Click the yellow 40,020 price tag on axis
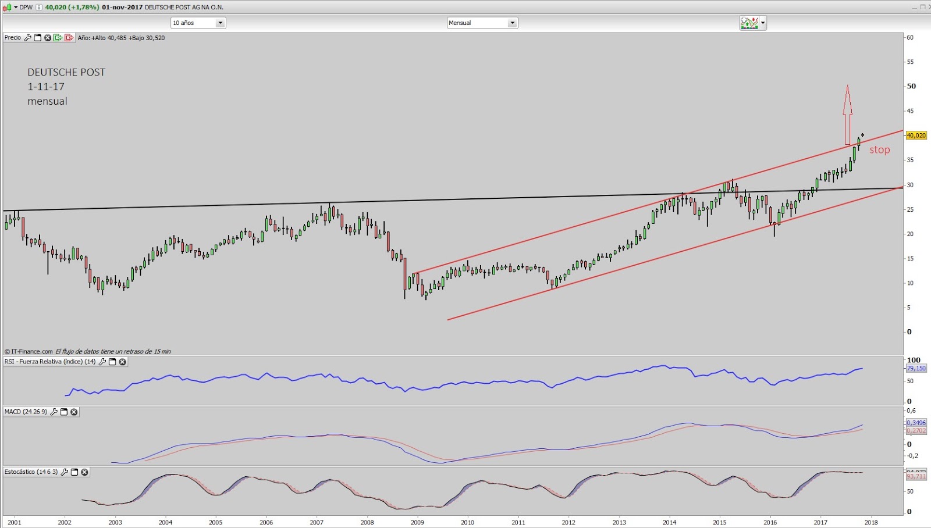The height and width of the screenshot is (528, 931). 916,135
